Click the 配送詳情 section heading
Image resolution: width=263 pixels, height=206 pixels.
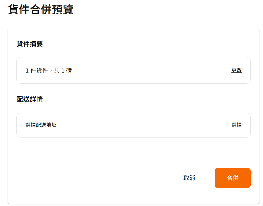30,99
